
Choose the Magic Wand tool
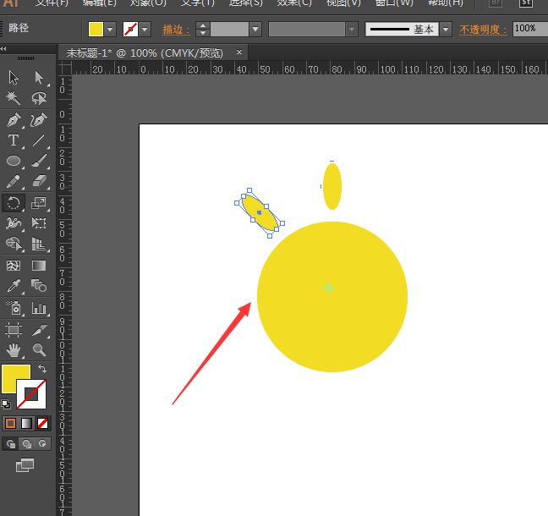(x=14, y=98)
